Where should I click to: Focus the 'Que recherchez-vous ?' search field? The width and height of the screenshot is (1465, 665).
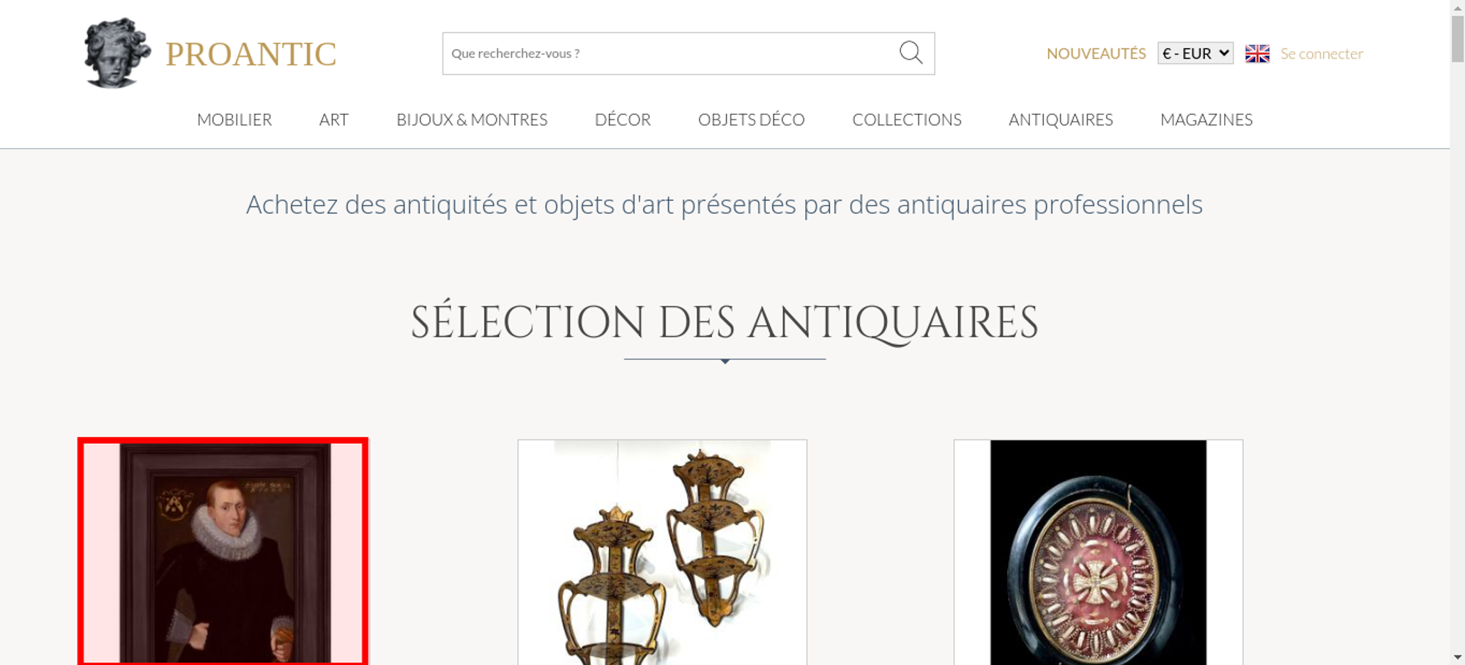[670, 53]
